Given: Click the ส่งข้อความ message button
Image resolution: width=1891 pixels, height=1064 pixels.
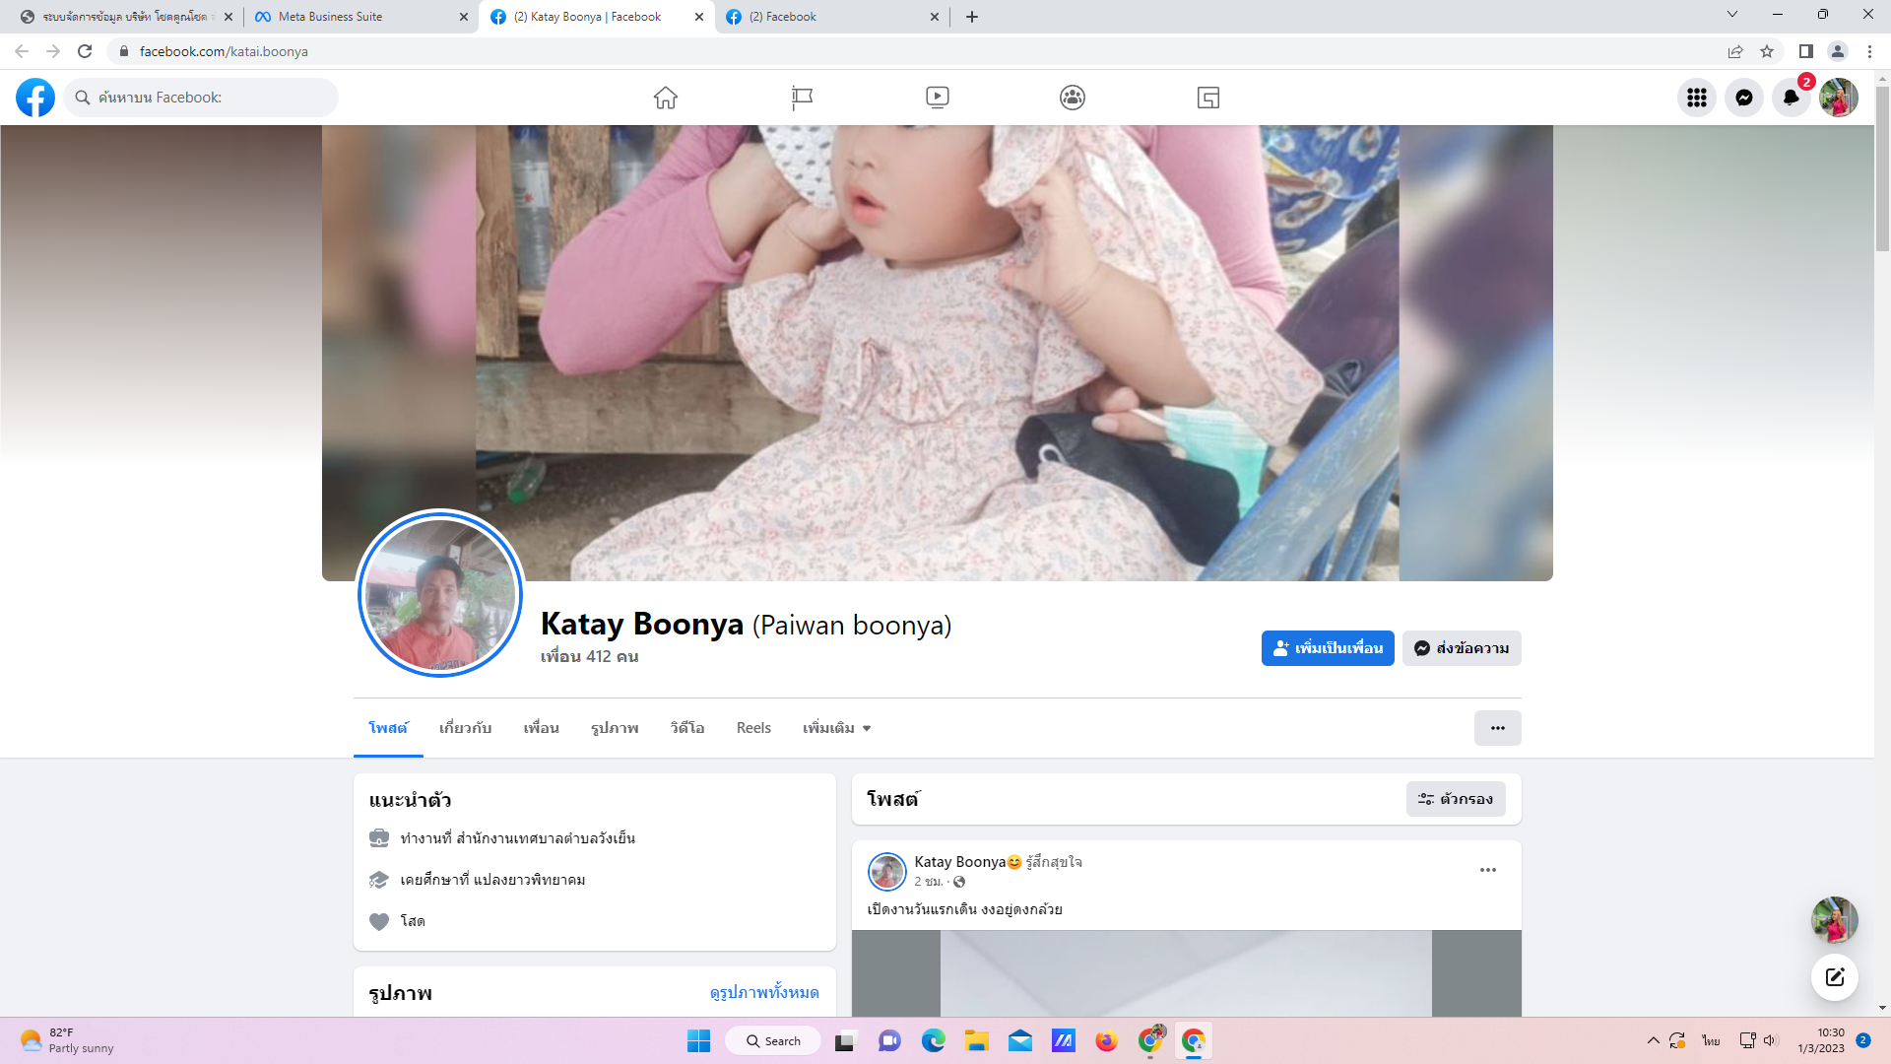Looking at the screenshot, I should pyautogui.click(x=1462, y=648).
